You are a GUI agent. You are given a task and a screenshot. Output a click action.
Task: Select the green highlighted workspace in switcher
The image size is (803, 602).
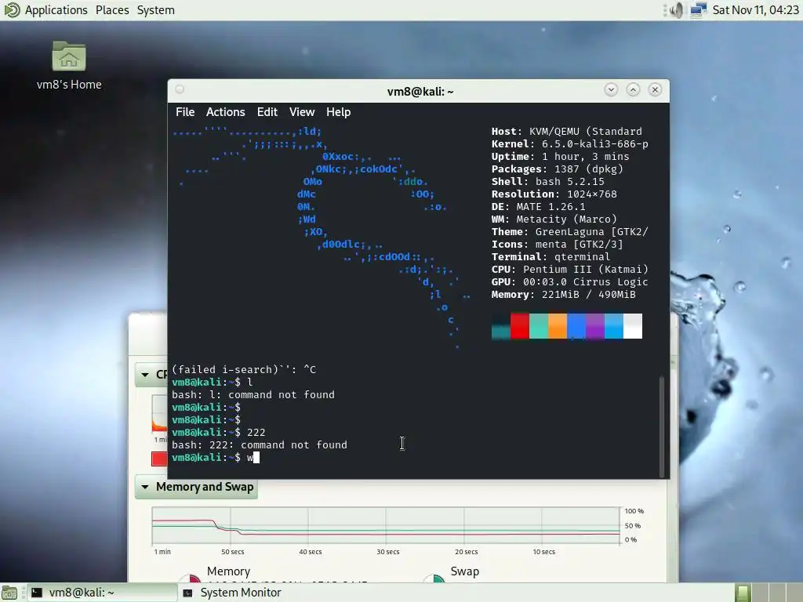(x=743, y=593)
